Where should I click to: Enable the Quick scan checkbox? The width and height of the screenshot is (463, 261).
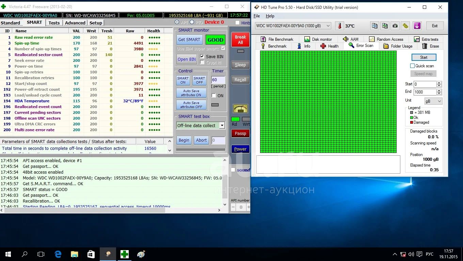click(412, 66)
